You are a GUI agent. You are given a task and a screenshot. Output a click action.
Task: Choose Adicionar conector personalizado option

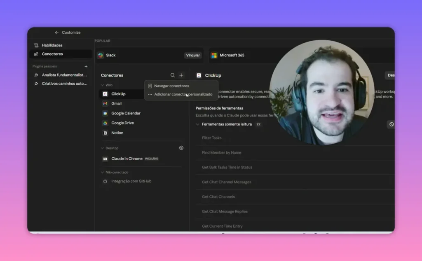pos(181,94)
